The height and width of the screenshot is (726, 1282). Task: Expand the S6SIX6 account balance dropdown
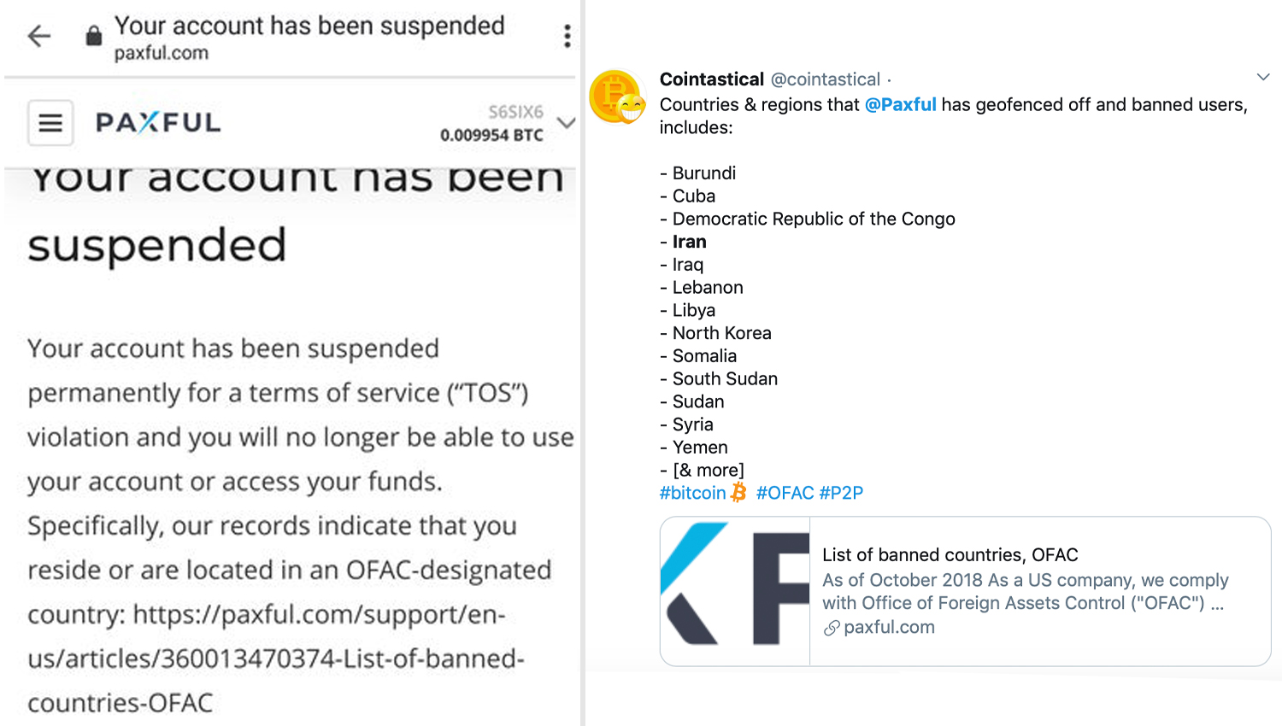point(566,123)
